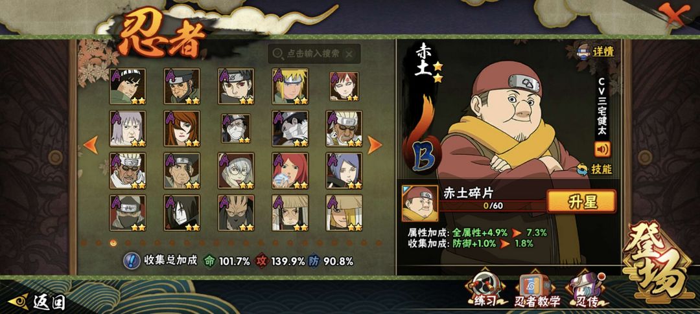Select the first page indicator dot
This screenshot has height=314, width=700.
tap(84, 243)
